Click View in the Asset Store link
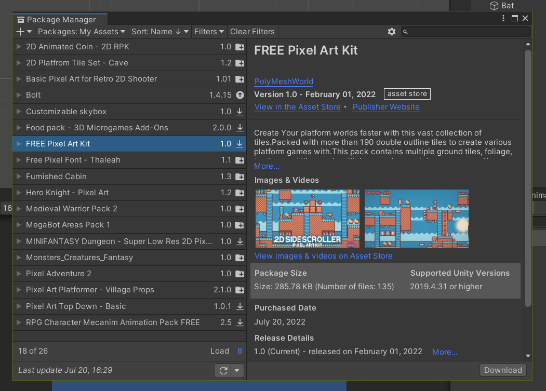The image size is (546, 391). coord(297,107)
